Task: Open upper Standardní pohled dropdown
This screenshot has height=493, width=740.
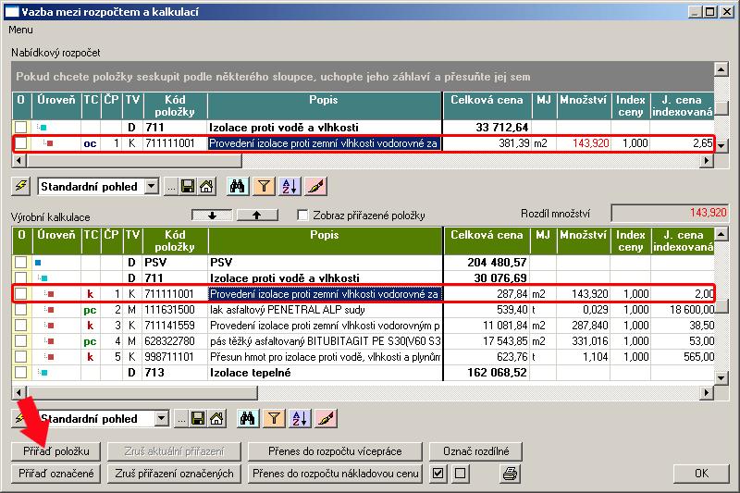Action: pyautogui.click(x=152, y=186)
